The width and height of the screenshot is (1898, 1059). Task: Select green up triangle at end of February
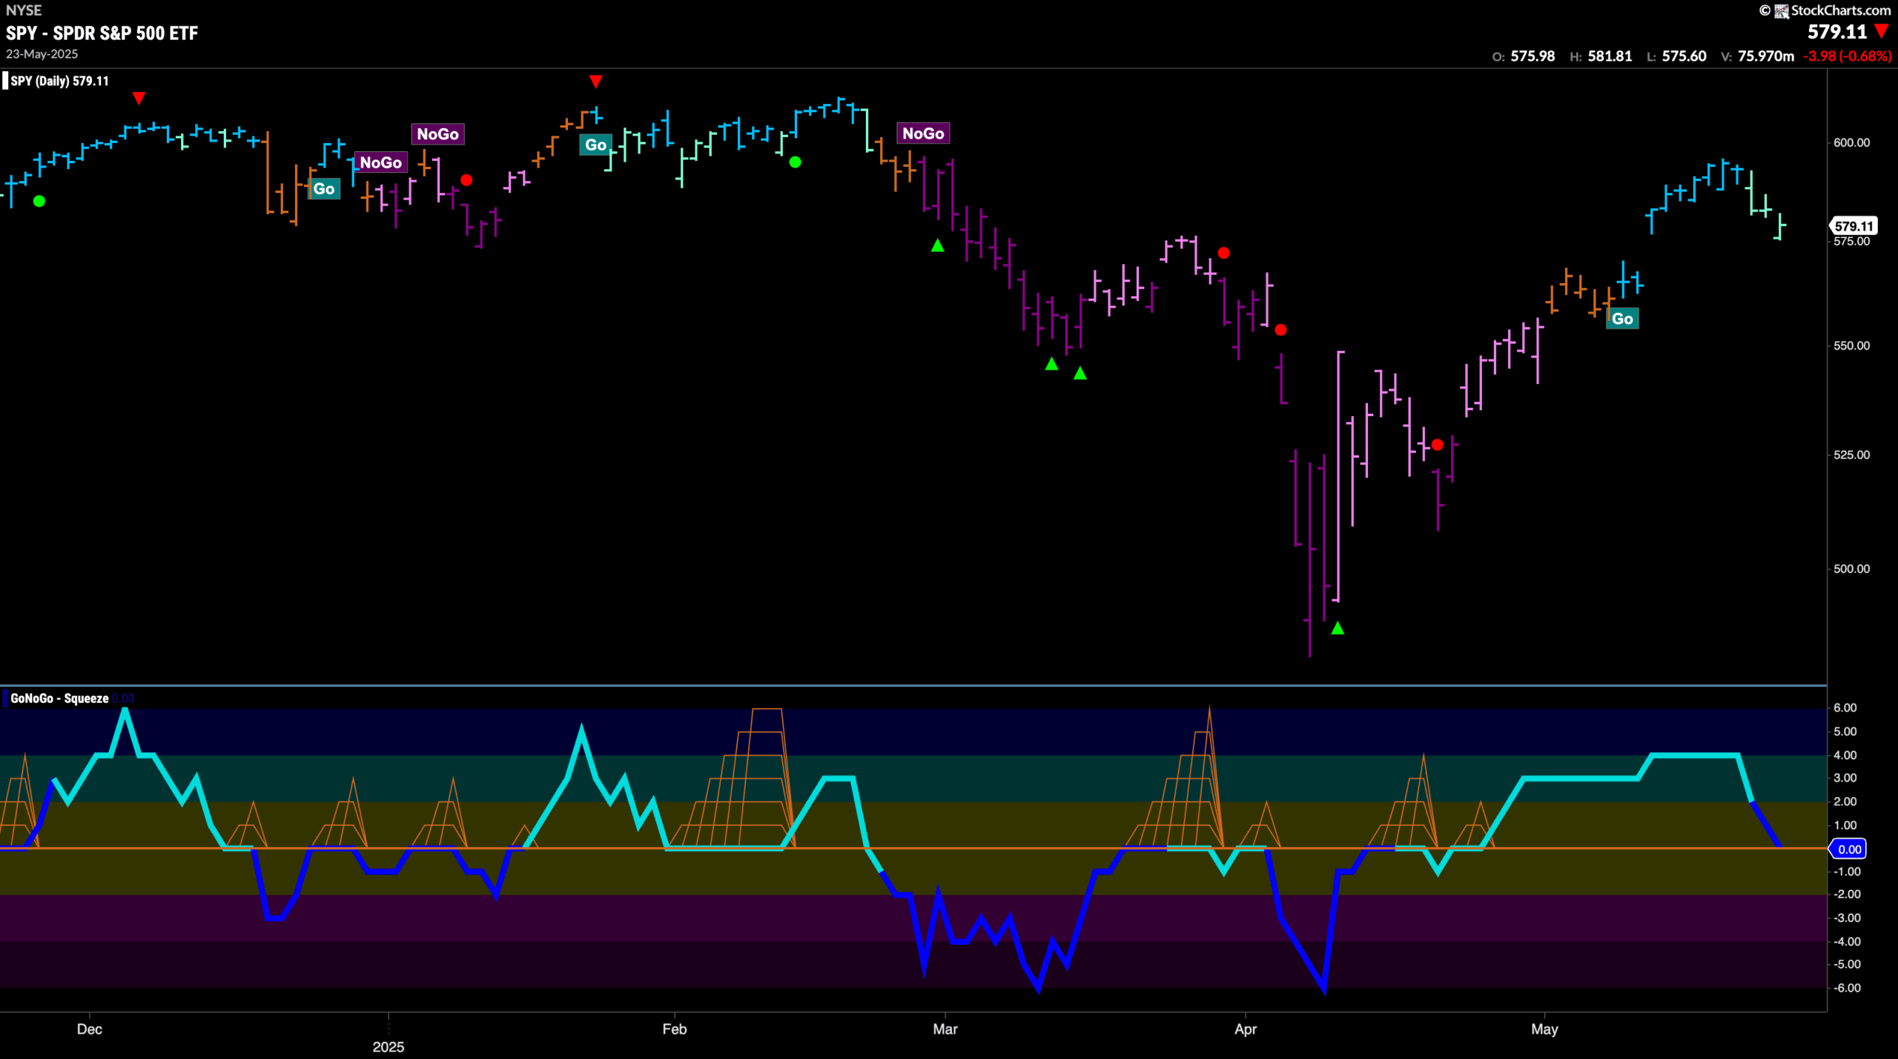937,245
